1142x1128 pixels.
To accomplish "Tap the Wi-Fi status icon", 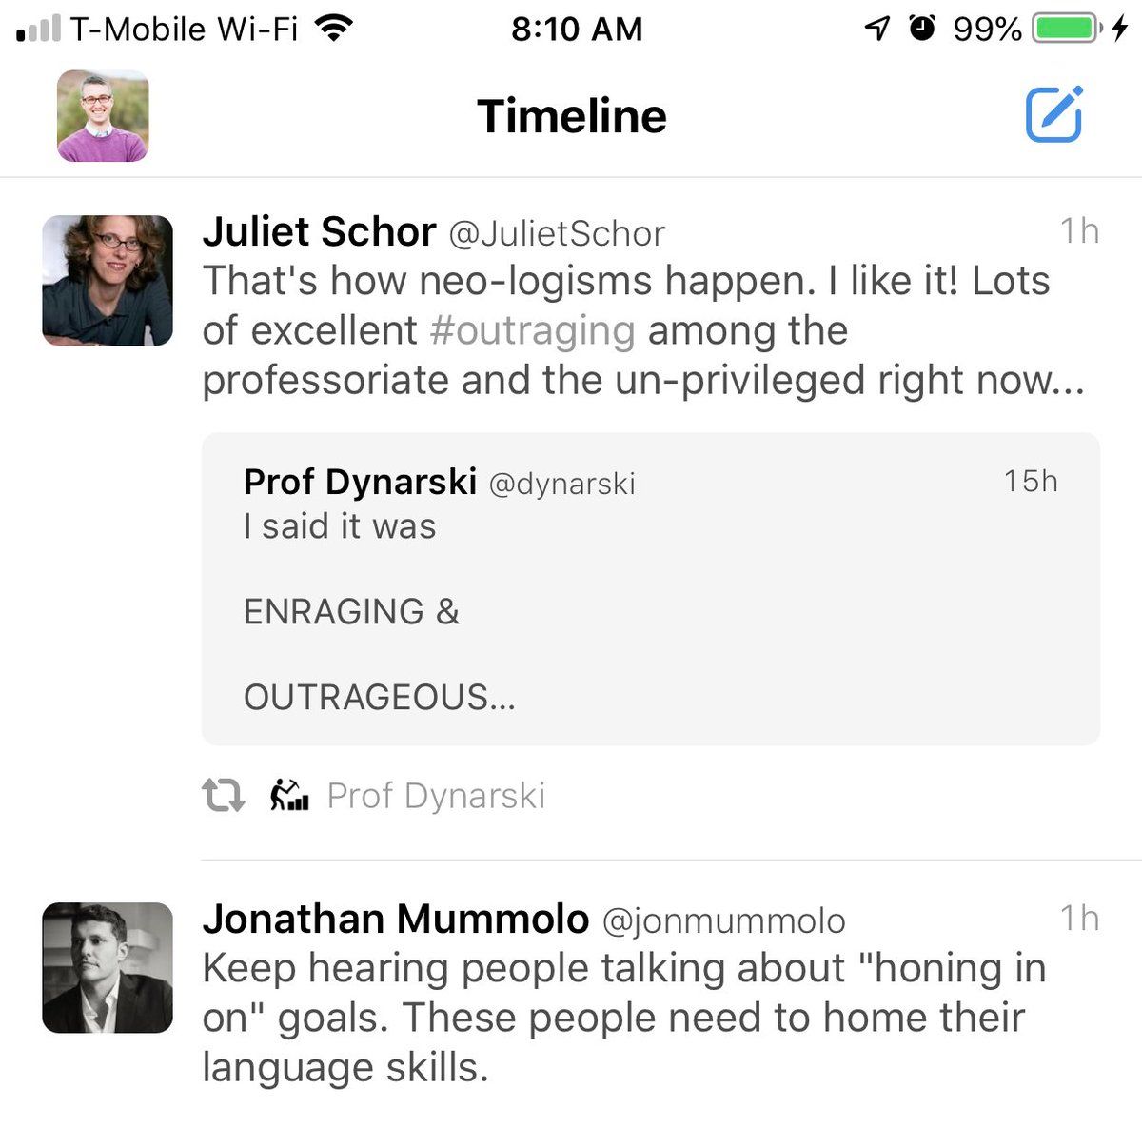I will coord(333,29).
